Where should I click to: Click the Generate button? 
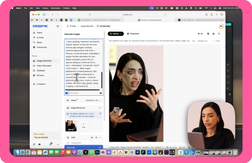pos(84,147)
